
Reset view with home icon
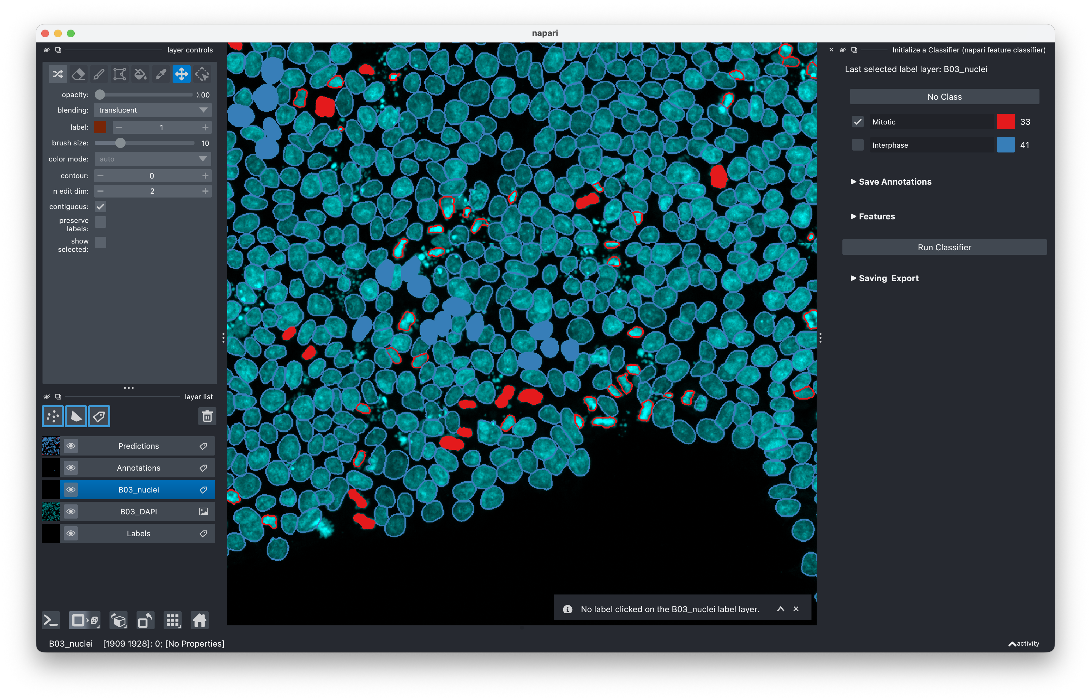click(199, 621)
